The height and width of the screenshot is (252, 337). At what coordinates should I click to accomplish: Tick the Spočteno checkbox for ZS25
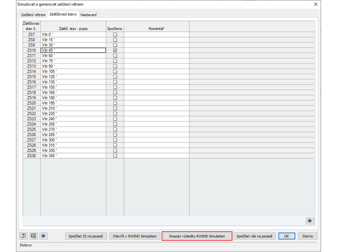pos(115,130)
